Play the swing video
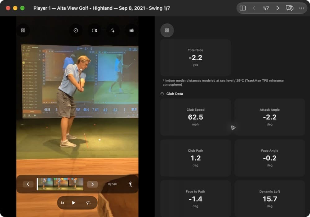 73,203
